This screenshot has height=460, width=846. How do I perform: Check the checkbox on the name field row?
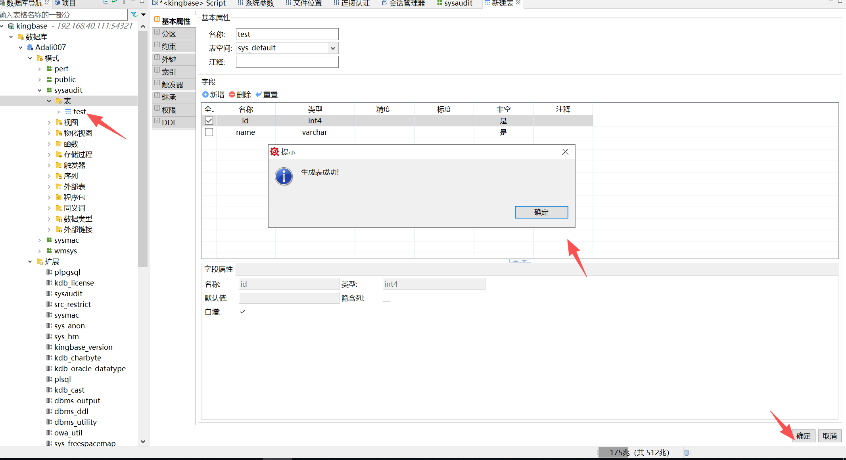(209, 132)
